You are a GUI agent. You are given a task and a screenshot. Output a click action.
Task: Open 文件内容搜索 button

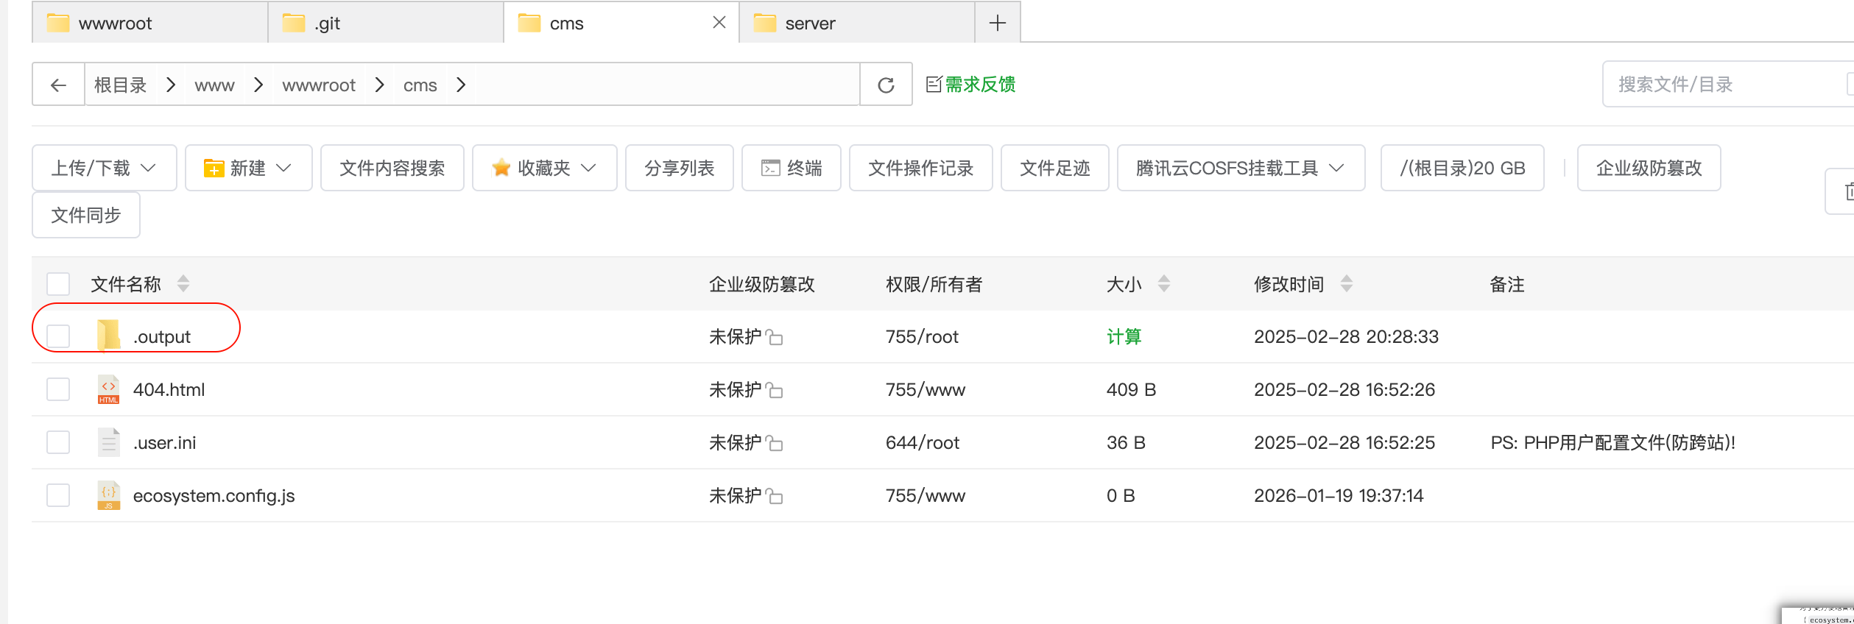(x=392, y=168)
